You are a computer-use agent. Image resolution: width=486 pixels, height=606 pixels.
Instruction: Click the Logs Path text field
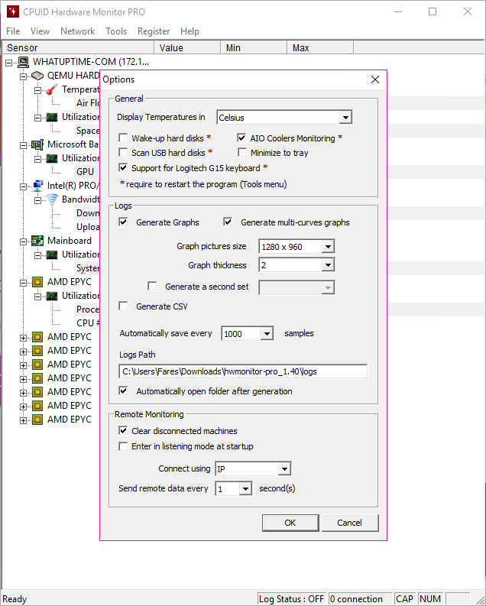pos(243,371)
